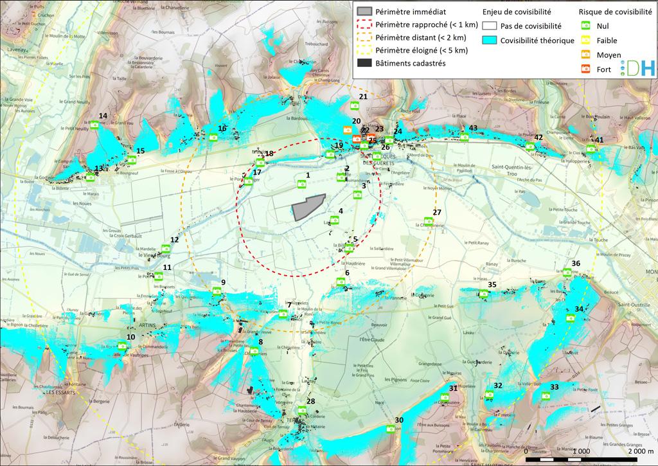Click camera marker 42

click(x=530, y=146)
